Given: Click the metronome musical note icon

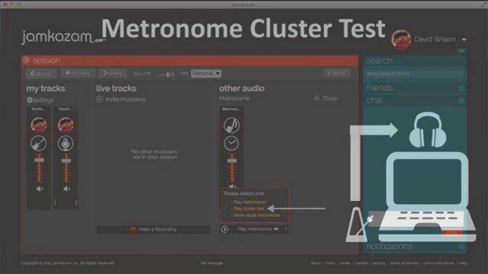Looking at the screenshot, I should [x=231, y=125].
